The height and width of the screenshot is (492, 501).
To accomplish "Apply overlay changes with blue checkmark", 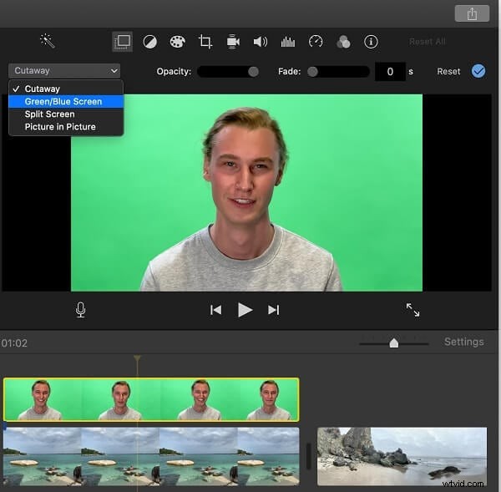I will tap(478, 71).
